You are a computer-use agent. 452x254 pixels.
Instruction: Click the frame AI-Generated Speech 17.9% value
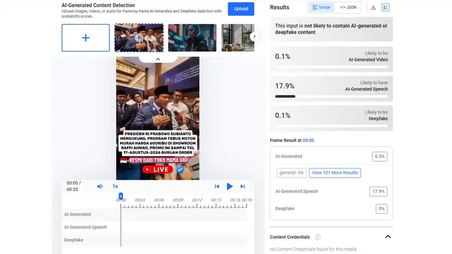pyautogui.click(x=378, y=191)
